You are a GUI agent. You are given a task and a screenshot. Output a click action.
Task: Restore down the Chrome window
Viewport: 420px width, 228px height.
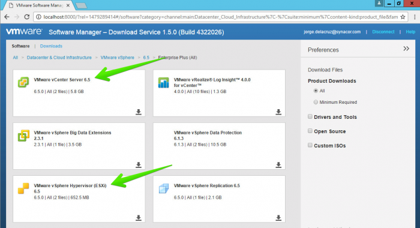tap(399, 3)
